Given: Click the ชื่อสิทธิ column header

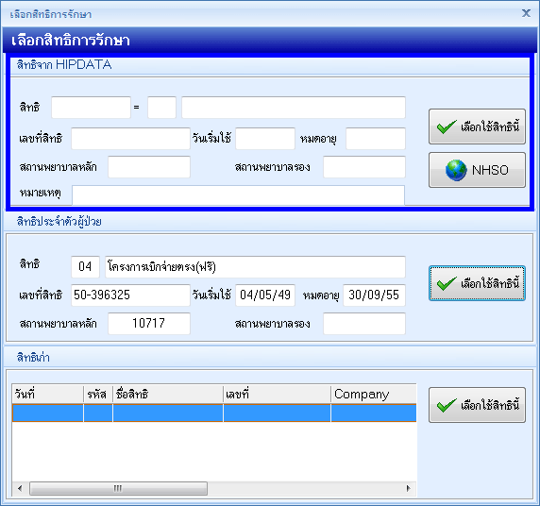Looking at the screenshot, I should point(168,394).
